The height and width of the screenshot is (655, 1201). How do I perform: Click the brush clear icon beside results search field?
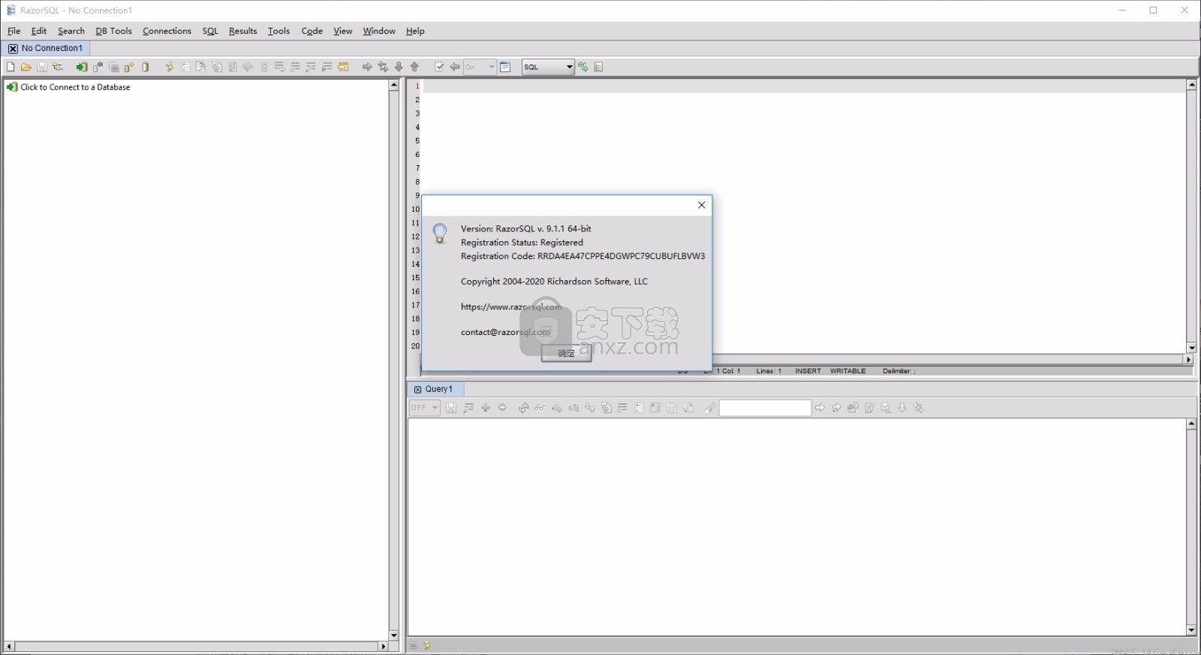(709, 408)
